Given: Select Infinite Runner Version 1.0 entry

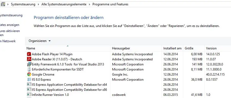Looking at the screenshot, I should point(128,95).
